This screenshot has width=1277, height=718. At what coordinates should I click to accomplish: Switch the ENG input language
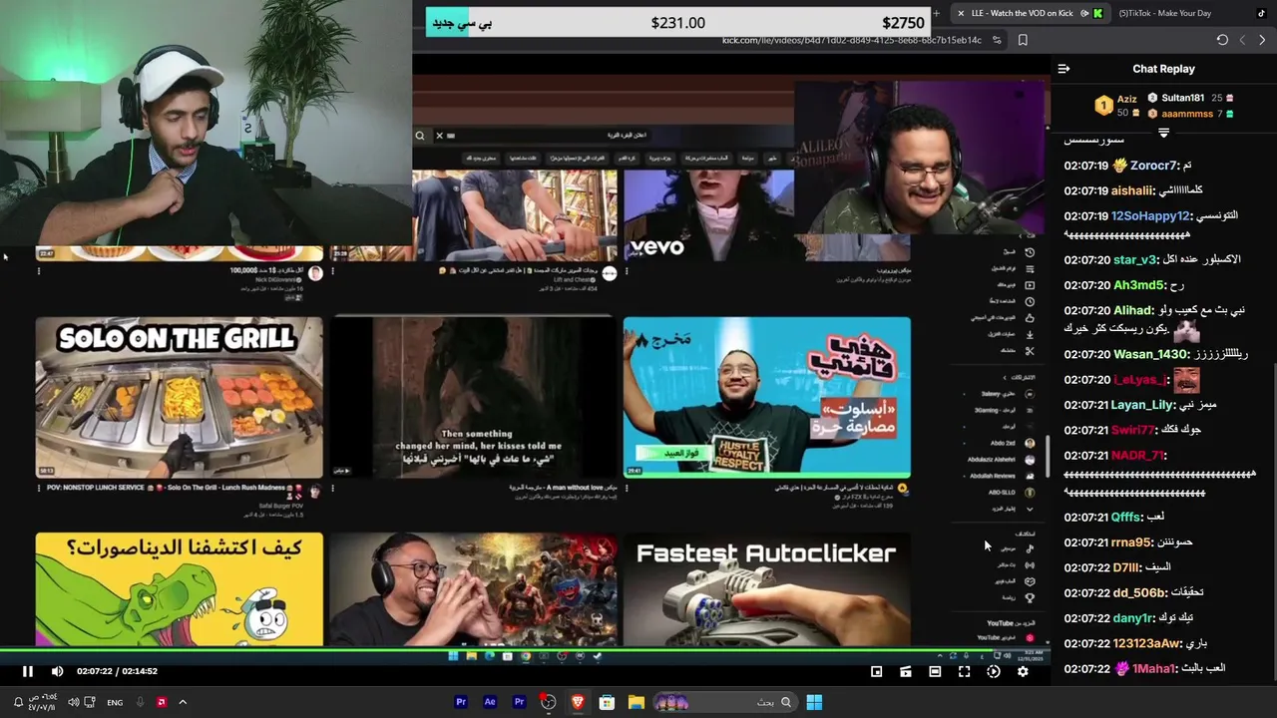[115, 702]
